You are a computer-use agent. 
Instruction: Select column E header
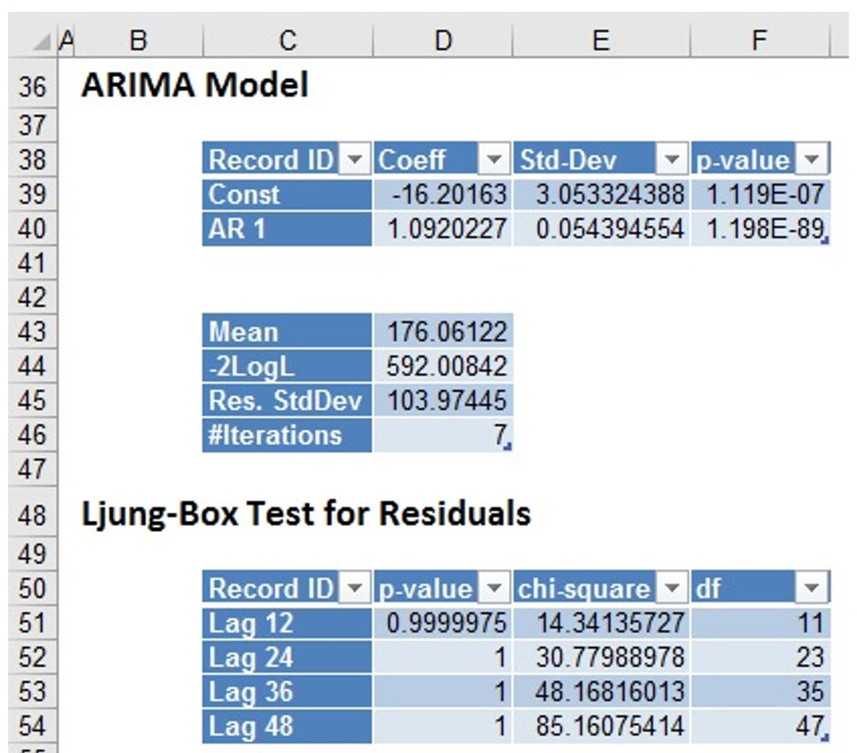pos(601,39)
